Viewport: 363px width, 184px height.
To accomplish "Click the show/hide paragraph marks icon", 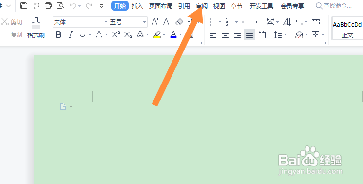I will tap(300, 22).
